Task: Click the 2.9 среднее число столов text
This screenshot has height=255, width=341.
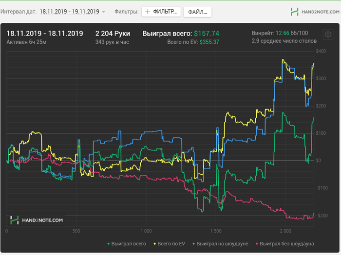Action: click(284, 41)
